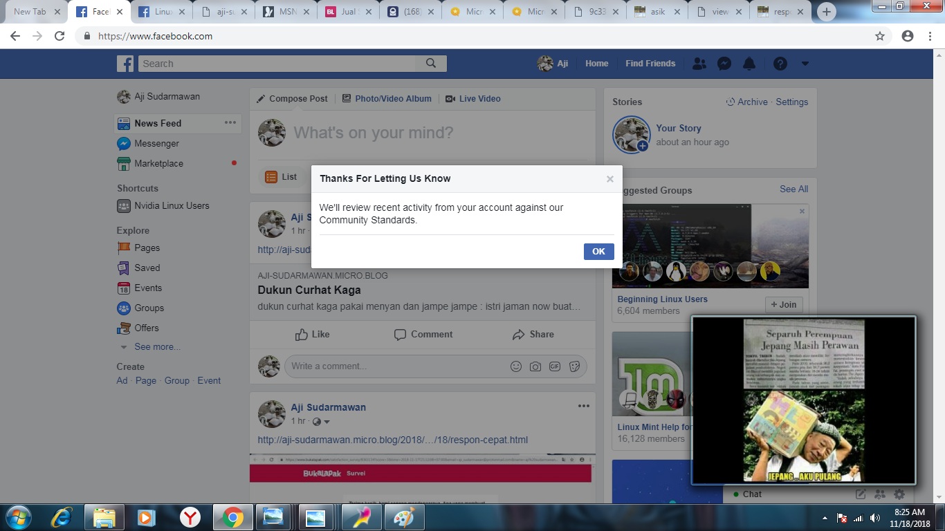Open the notifications bell icon
This screenshot has height=531, width=945.
coord(749,64)
